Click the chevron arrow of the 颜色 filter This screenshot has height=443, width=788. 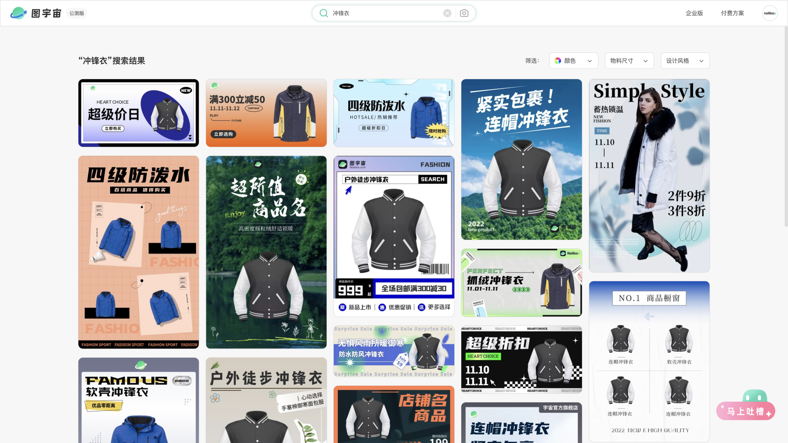pos(589,61)
